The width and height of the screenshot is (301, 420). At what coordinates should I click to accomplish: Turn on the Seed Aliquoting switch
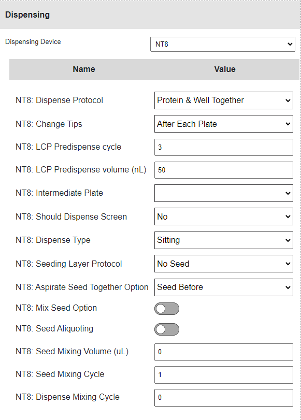tap(167, 329)
